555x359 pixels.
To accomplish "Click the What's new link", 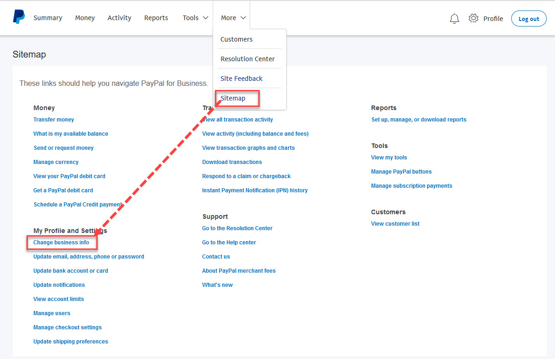I will (x=217, y=285).
